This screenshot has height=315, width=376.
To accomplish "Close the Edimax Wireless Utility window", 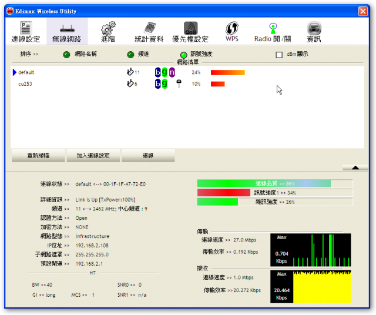I will point(363,11).
